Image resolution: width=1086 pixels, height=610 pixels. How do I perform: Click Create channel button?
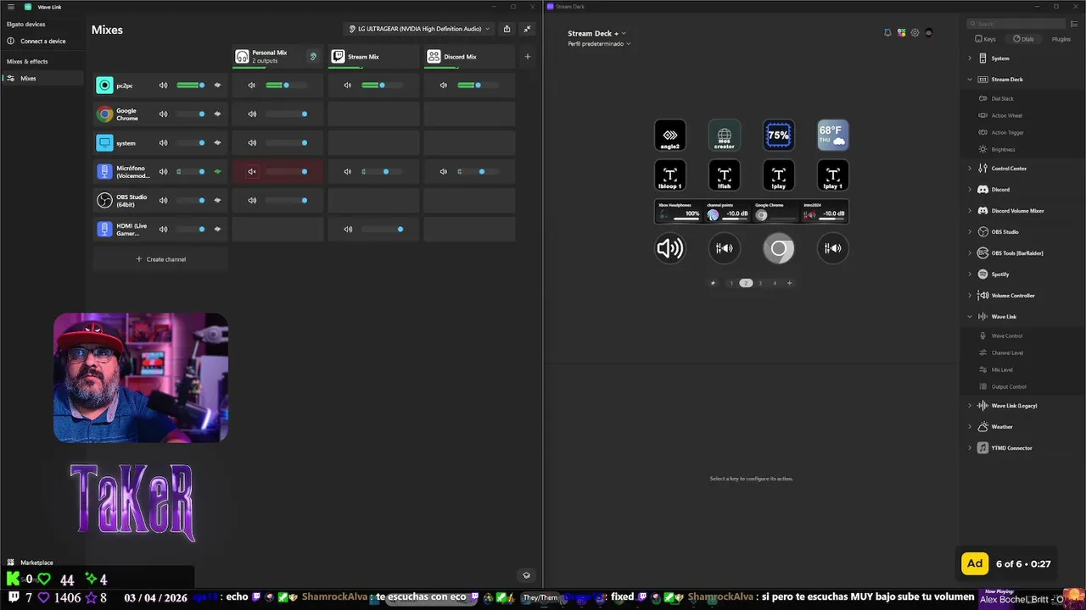160,259
